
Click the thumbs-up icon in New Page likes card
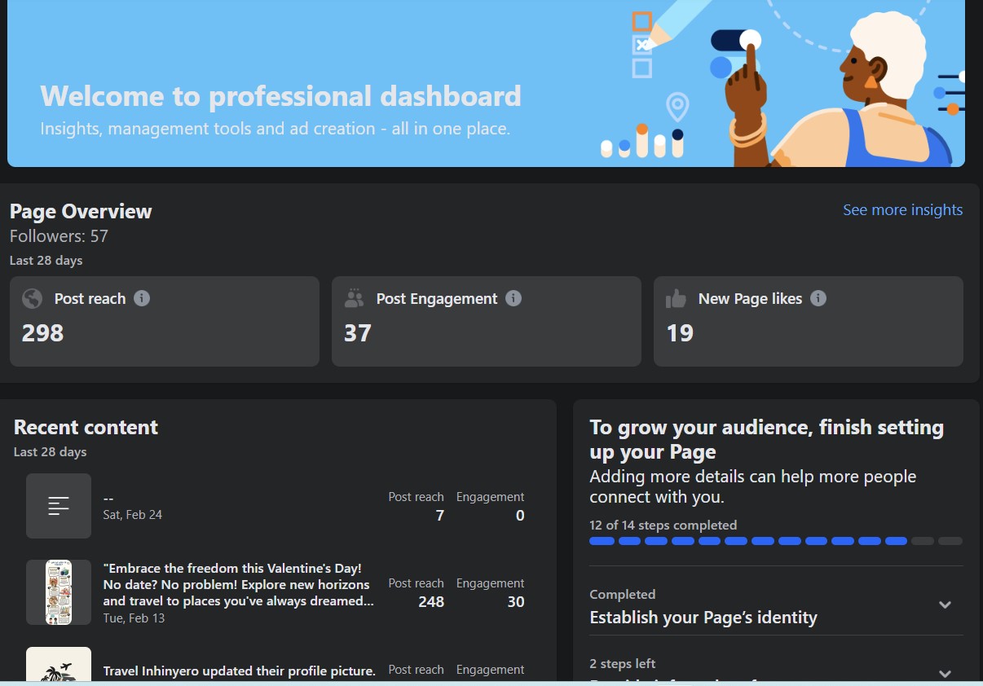pyautogui.click(x=676, y=299)
